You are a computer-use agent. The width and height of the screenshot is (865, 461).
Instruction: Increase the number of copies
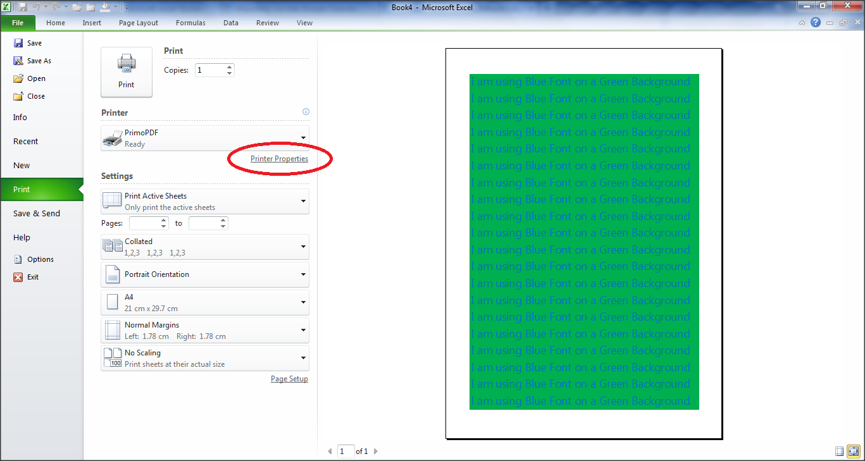pyautogui.click(x=229, y=67)
